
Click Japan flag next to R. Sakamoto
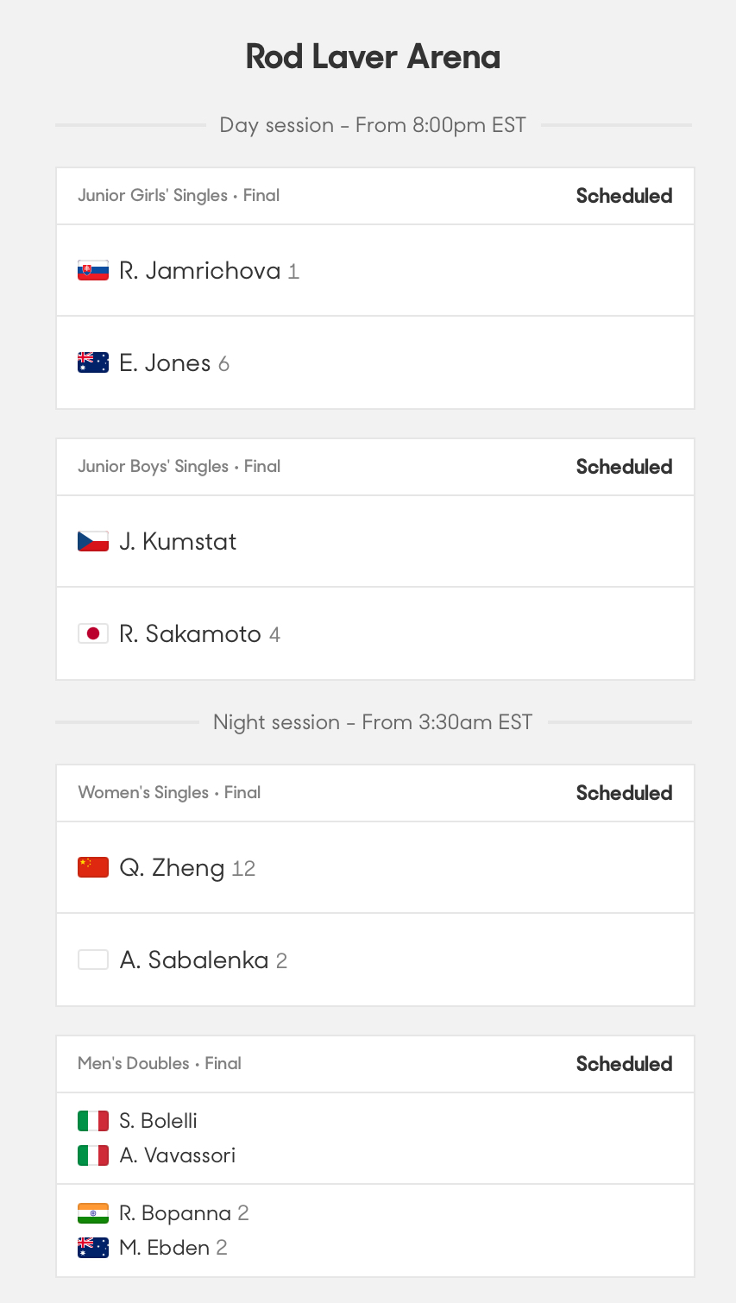(93, 633)
